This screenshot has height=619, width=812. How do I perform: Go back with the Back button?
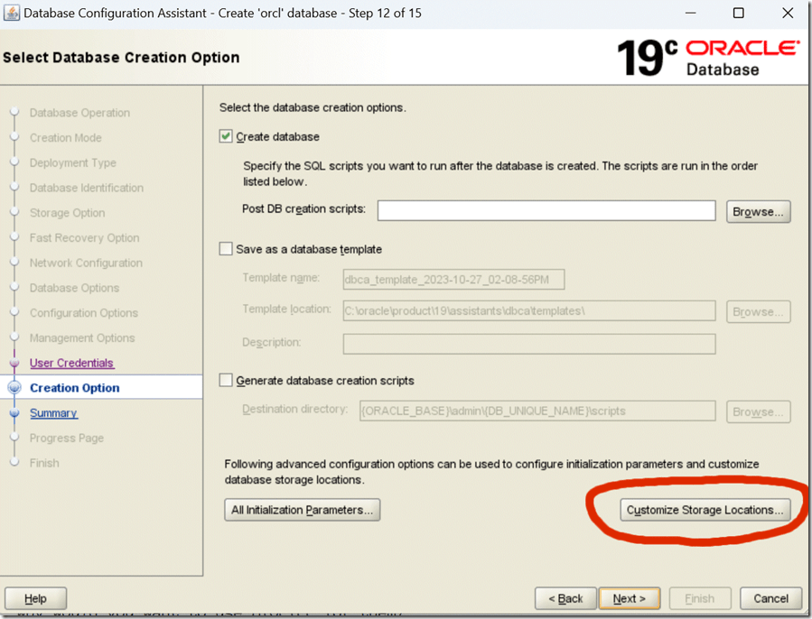coord(565,598)
